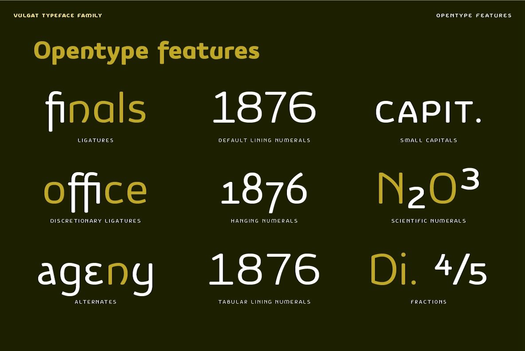Click the 1876 hanging numerals sample
The width and height of the screenshot is (525, 351).
point(264,190)
